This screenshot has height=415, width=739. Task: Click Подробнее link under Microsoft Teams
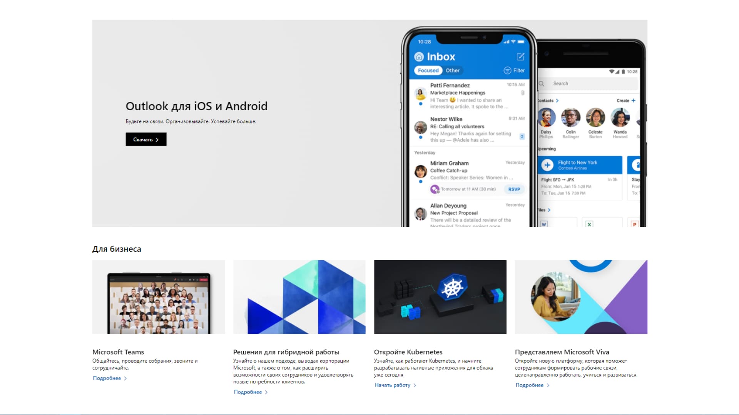pyautogui.click(x=110, y=378)
